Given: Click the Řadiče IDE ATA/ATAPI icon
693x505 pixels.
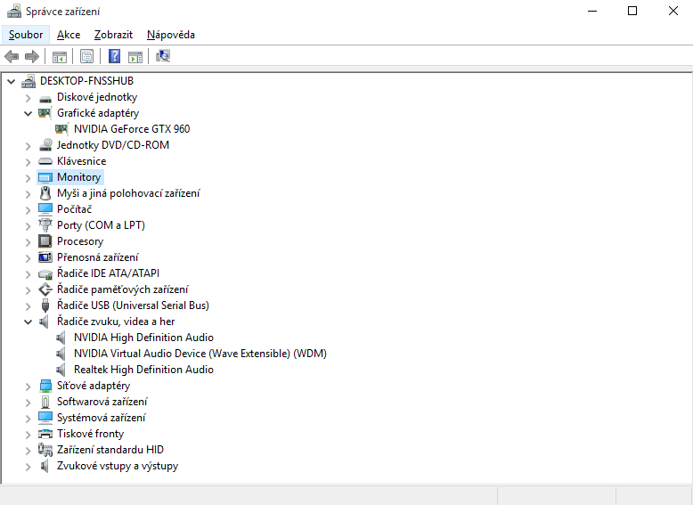Looking at the screenshot, I should [x=45, y=274].
